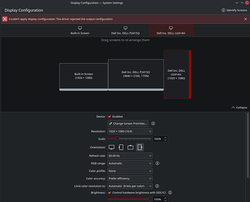This screenshot has height=202, width=250.
Task: Select the landscape (no rotation) orientation icon
Action: [111, 147]
